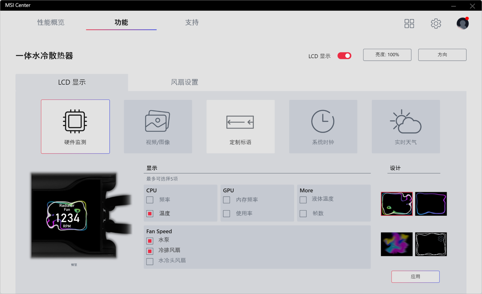Viewport: 482px width, 294px height.
Task: Open settings gear in header
Action: 436,24
